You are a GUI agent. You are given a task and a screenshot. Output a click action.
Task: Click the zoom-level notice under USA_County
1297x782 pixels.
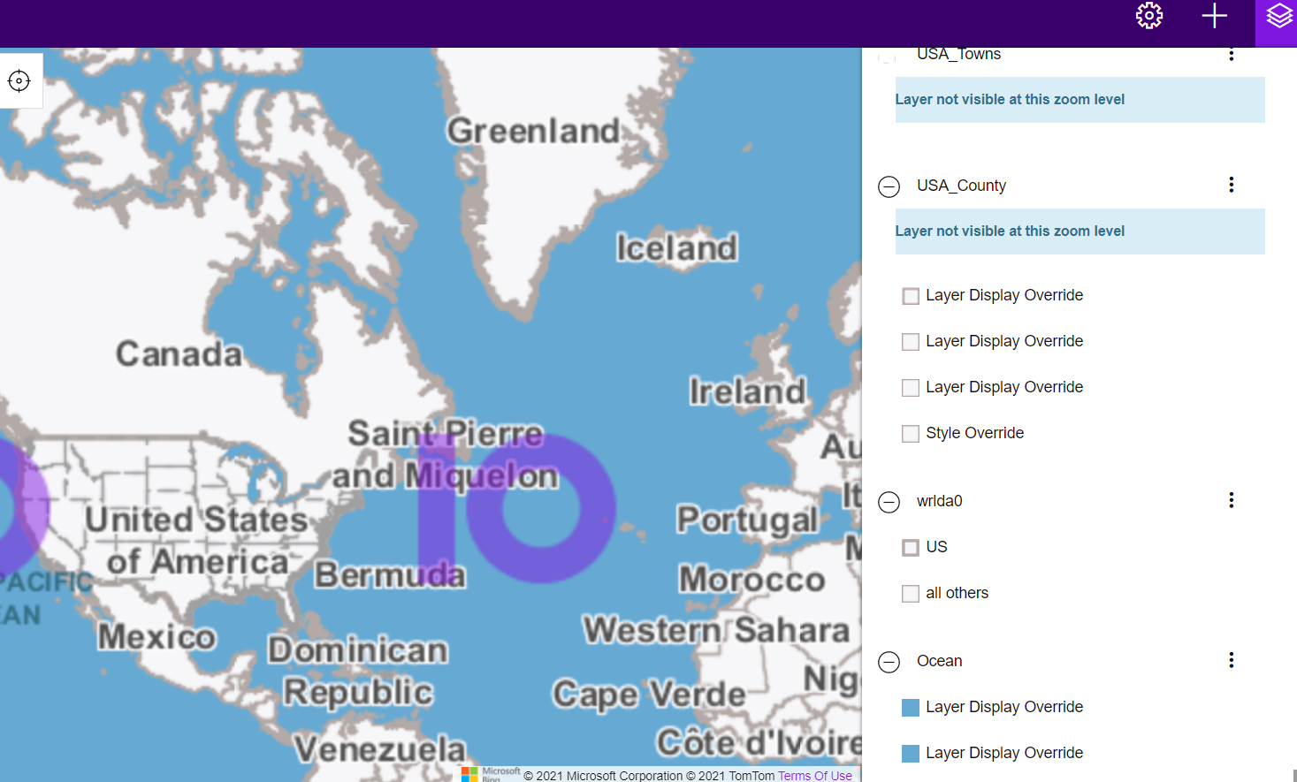coord(1080,232)
